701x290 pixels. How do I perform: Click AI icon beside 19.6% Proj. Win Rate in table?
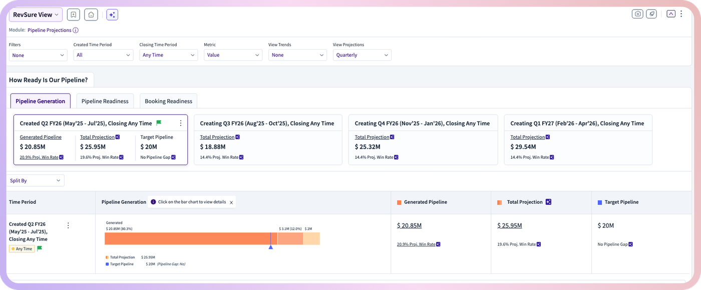pyautogui.click(x=538, y=244)
